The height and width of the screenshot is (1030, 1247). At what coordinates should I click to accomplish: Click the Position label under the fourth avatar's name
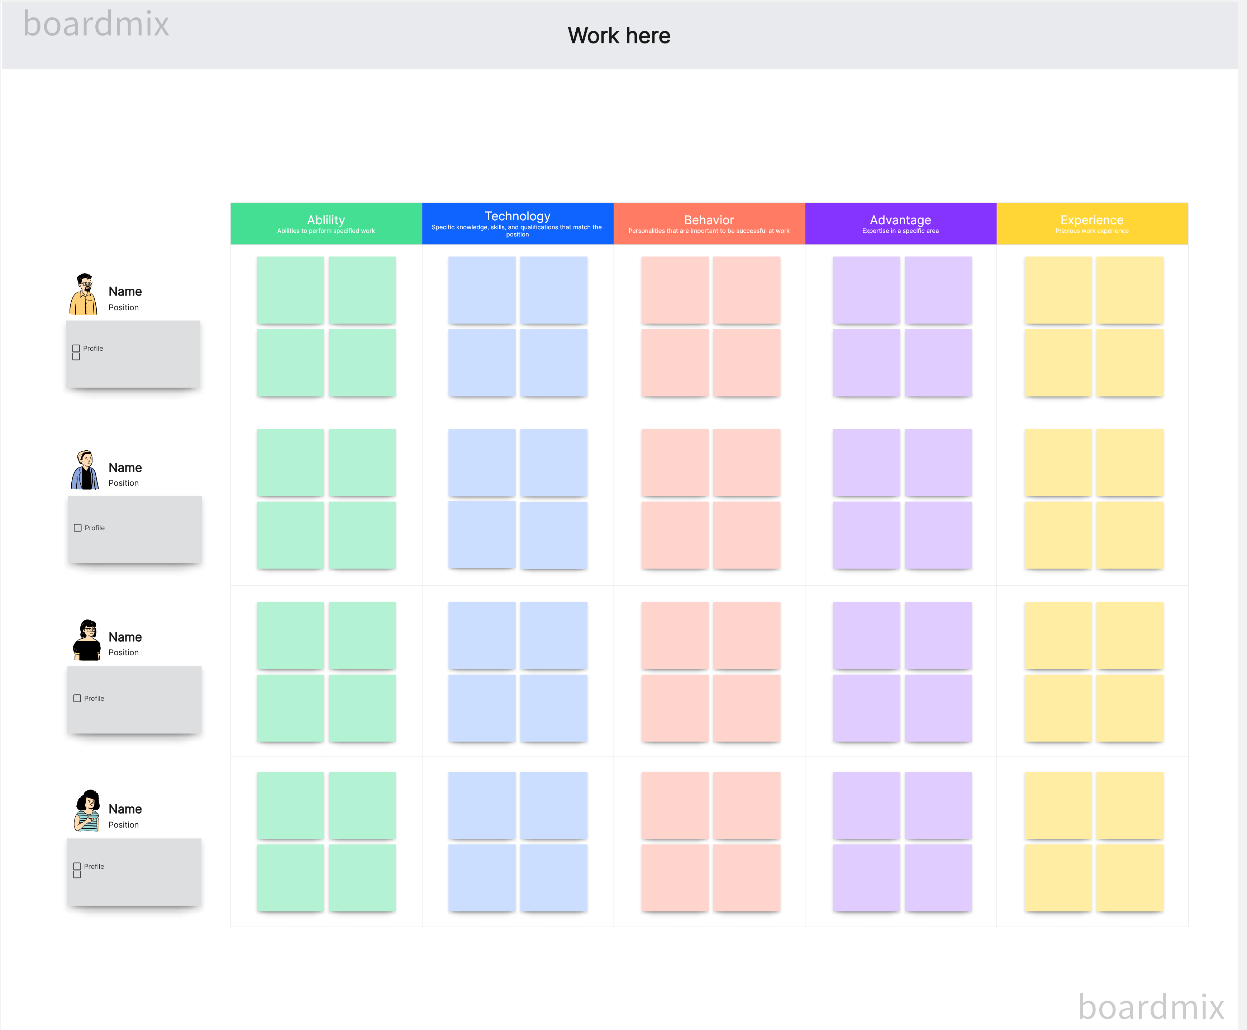123,825
